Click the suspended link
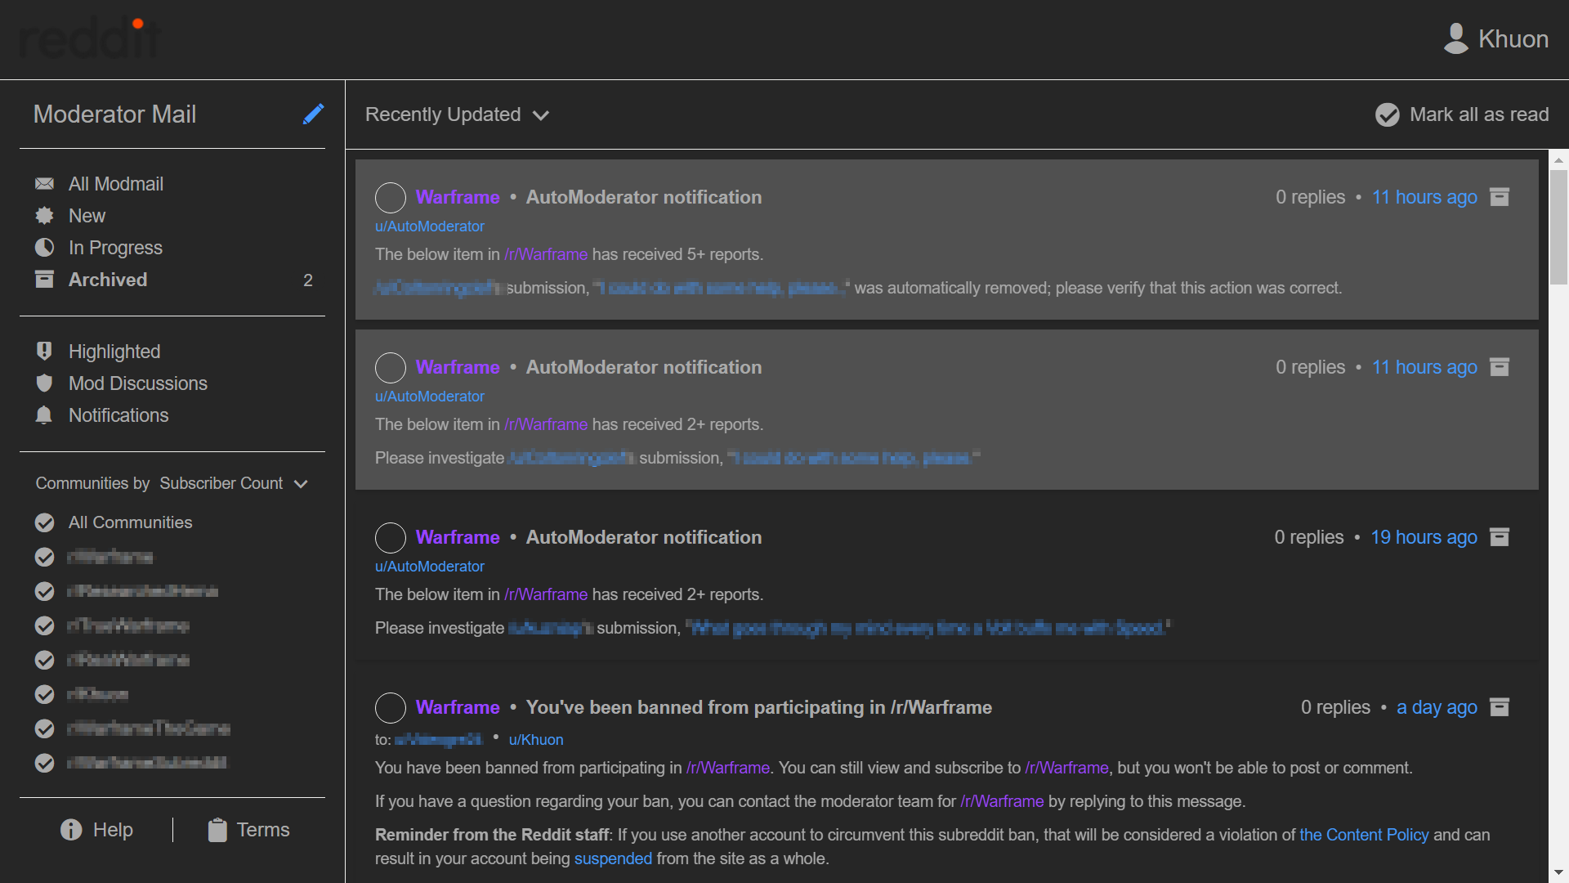Screen dimensions: 1569x883 click(x=613, y=858)
